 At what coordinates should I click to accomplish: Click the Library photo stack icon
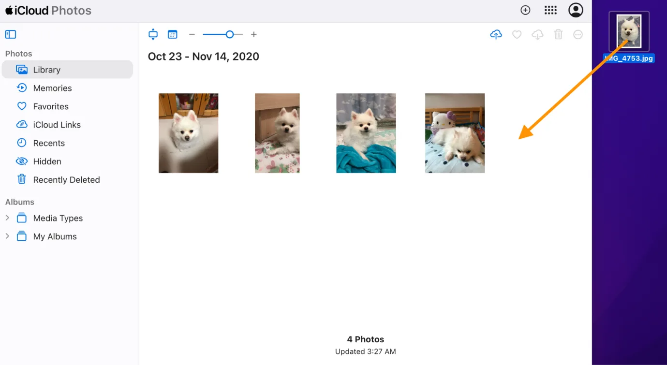coord(22,70)
